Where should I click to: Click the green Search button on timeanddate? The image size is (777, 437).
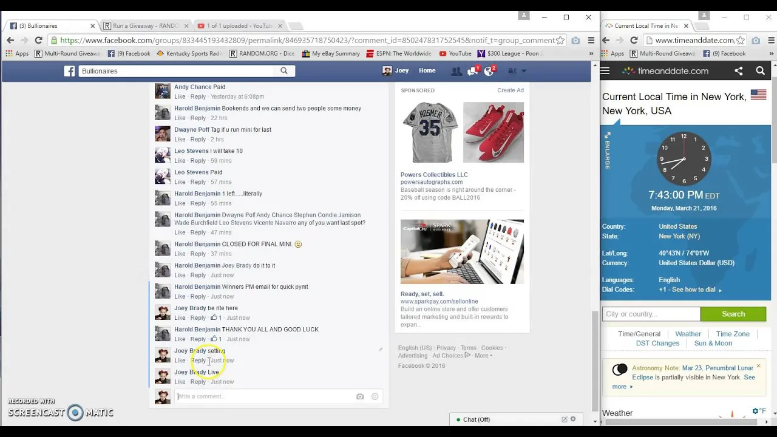pos(733,314)
